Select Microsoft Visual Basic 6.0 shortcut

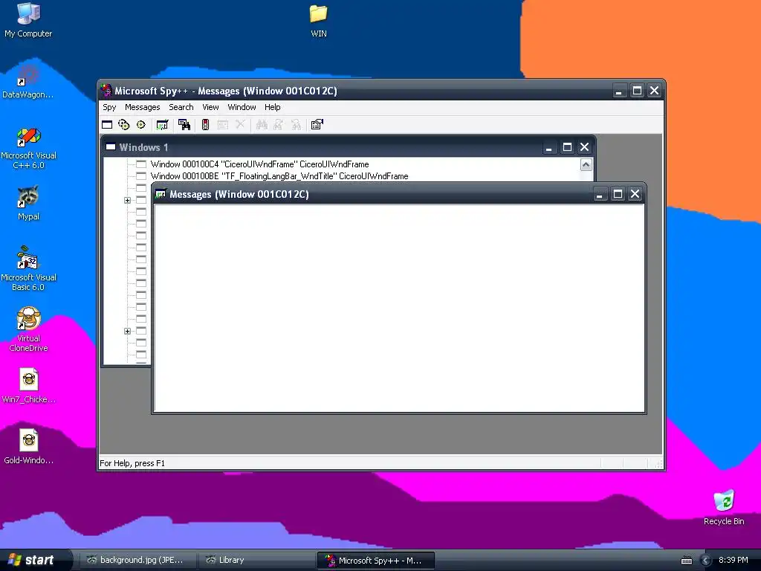pos(28,268)
